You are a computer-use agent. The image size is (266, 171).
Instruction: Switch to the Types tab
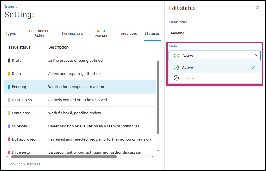[x=11, y=34]
